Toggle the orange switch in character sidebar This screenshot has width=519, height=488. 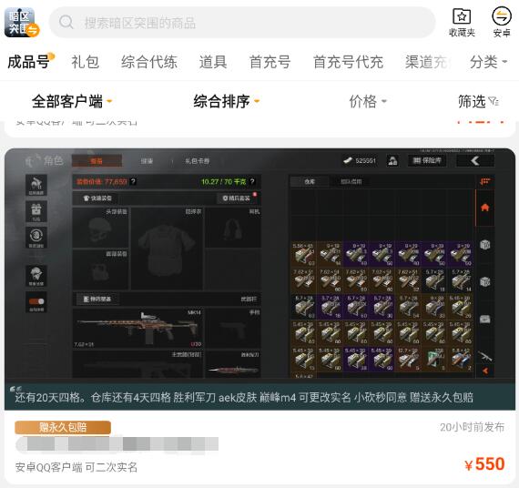click(36, 301)
